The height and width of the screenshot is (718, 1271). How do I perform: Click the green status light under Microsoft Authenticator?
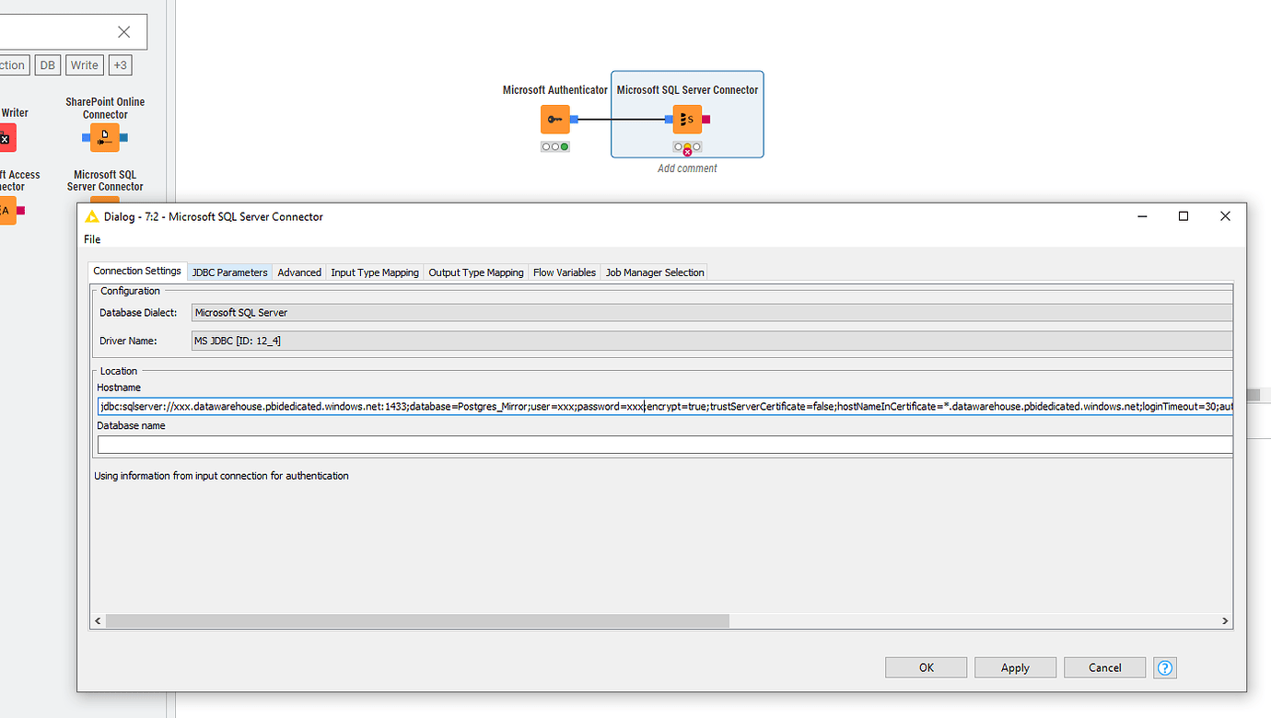[x=565, y=145]
